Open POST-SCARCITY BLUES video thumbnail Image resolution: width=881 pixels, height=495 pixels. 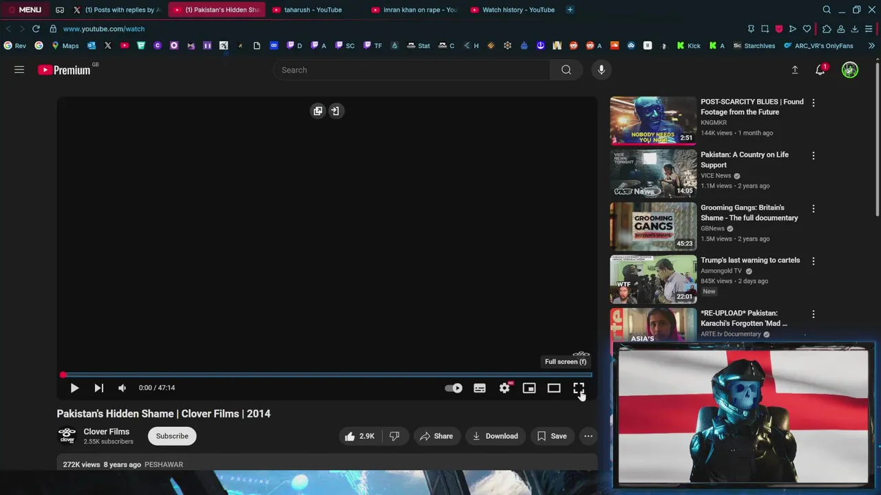pyautogui.click(x=653, y=120)
